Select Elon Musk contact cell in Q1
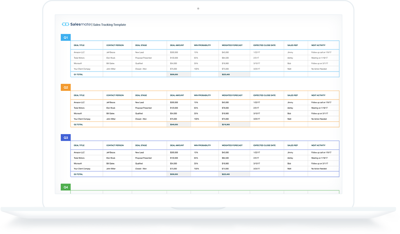 (112, 58)
